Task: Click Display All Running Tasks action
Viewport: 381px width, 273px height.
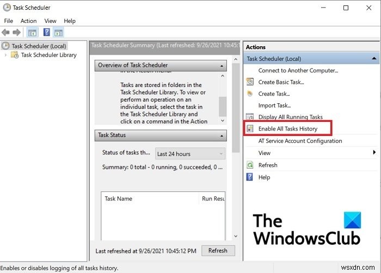Action: [291, 117]
